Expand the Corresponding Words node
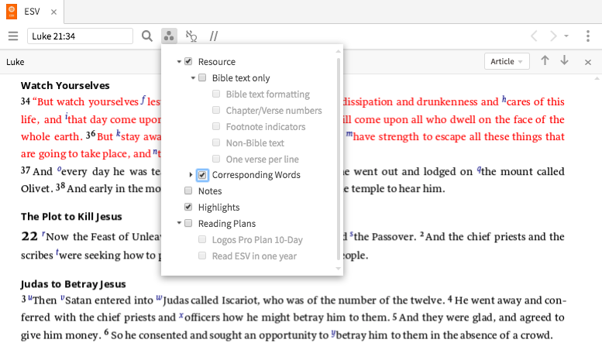 [191, 175]
